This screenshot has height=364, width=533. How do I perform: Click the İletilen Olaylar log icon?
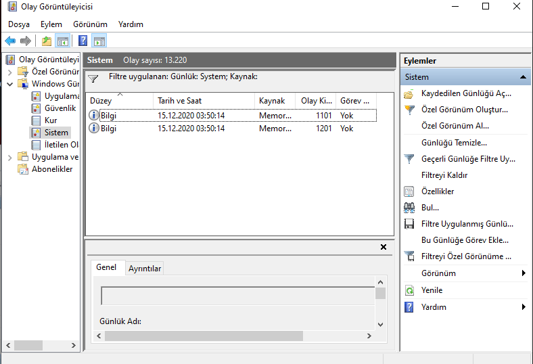point(36,145)
